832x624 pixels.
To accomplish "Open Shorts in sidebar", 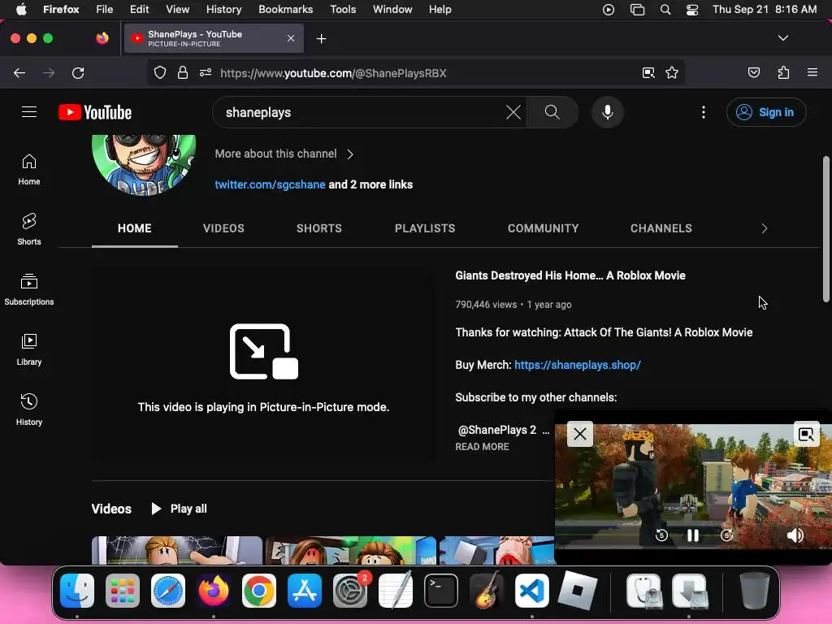I will click(29, 229).
